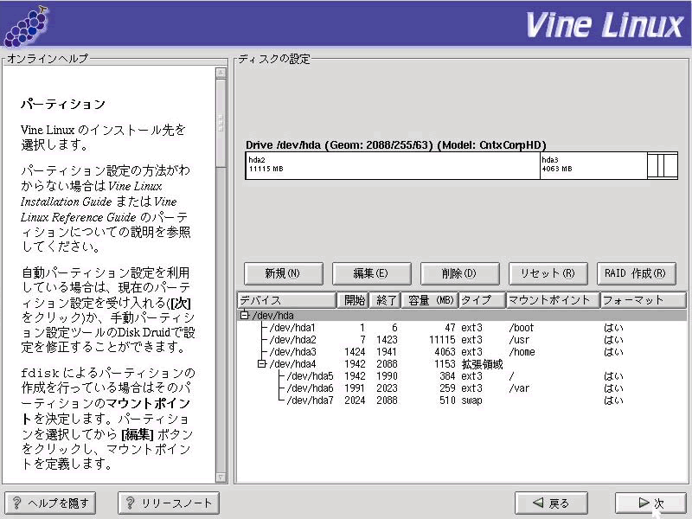Click the /var mount point cell
The width and height of the screenshot is (692, 519).
coord(519,388)
